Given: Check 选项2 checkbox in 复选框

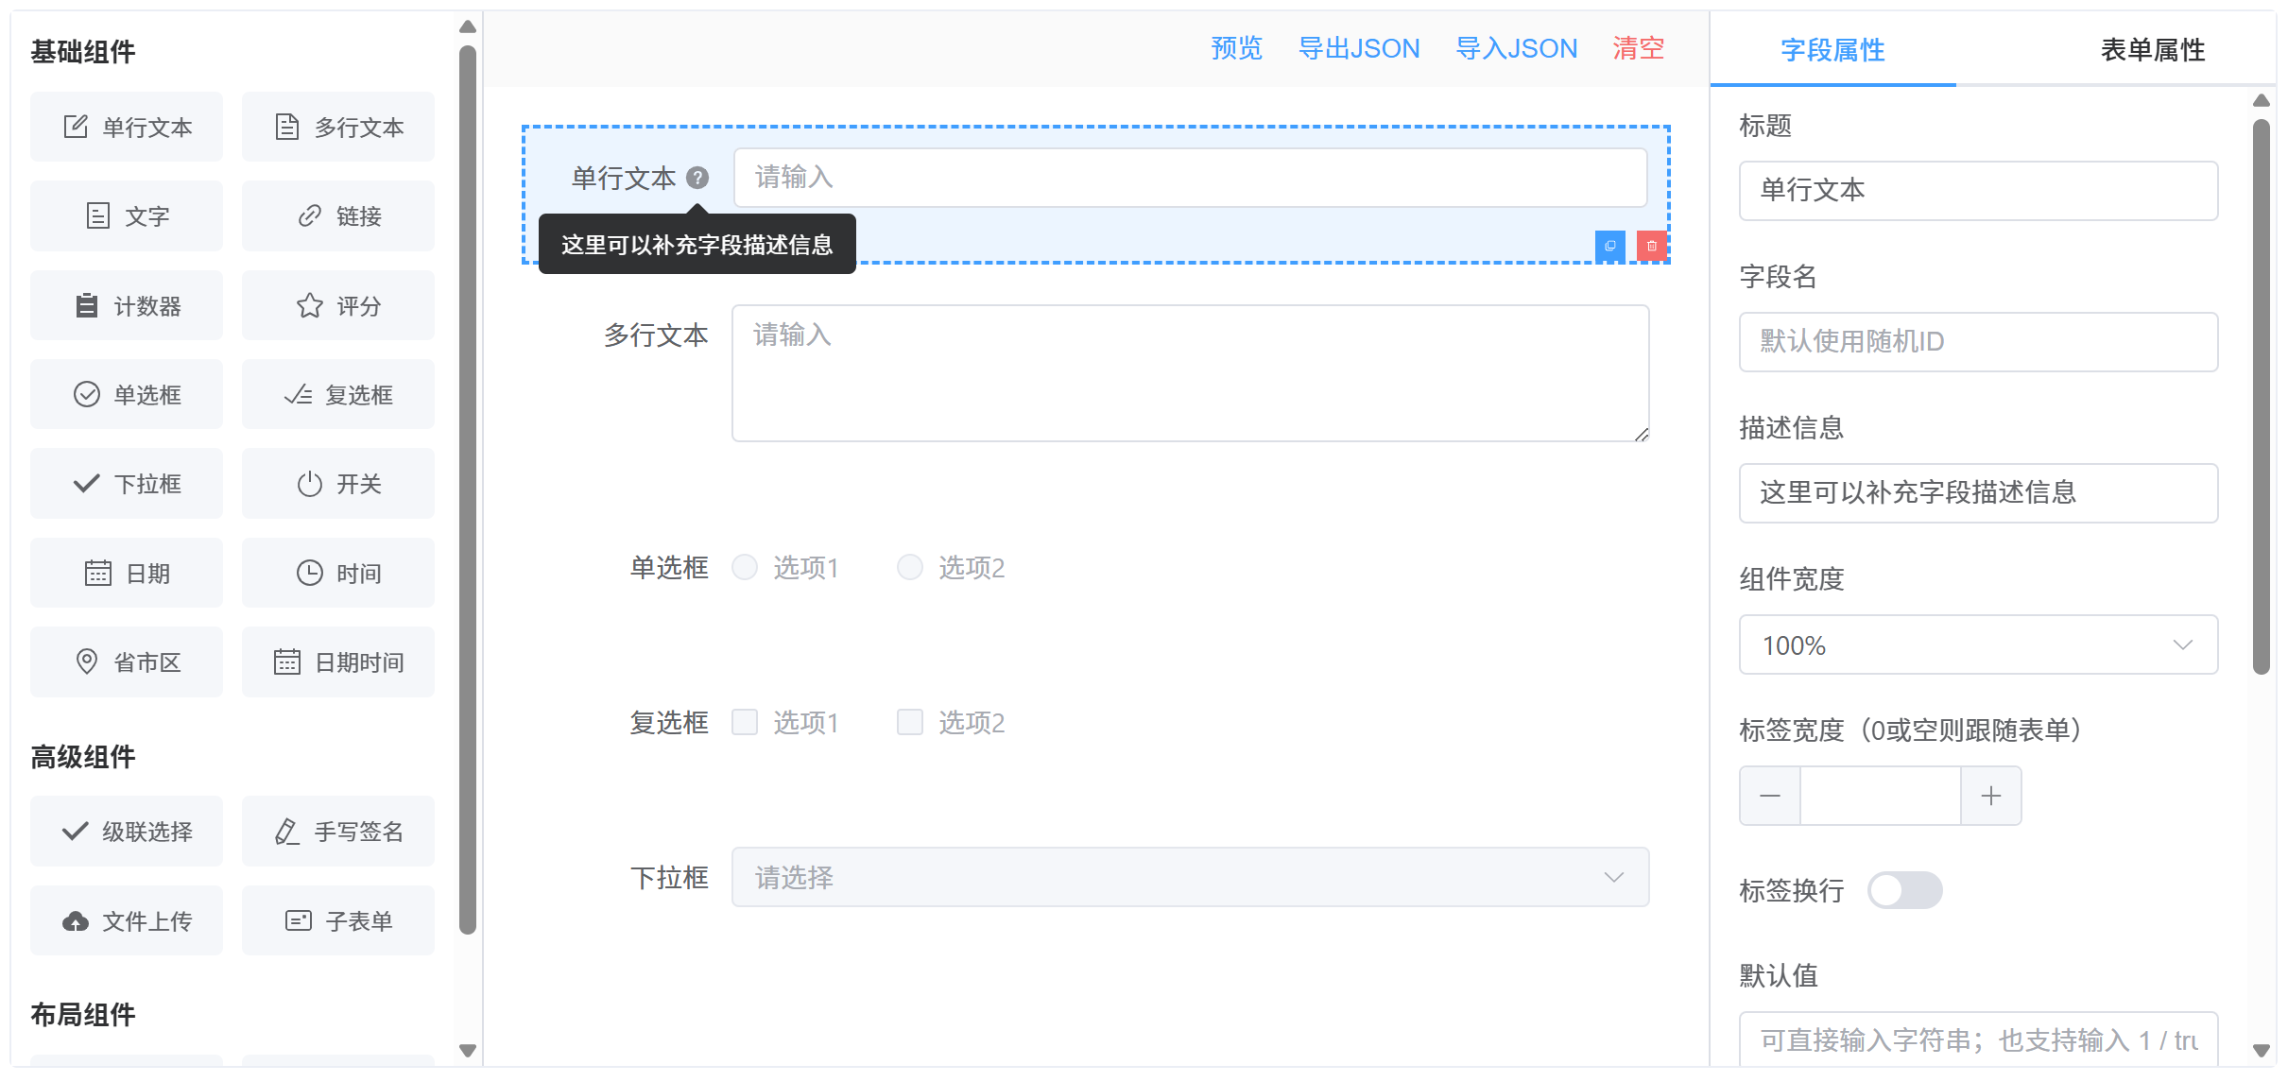Looking at the screenshot, I should point(909,722).
